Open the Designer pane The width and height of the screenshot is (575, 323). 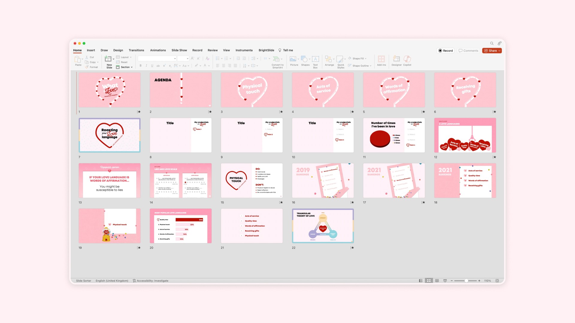tap(396, 59)
